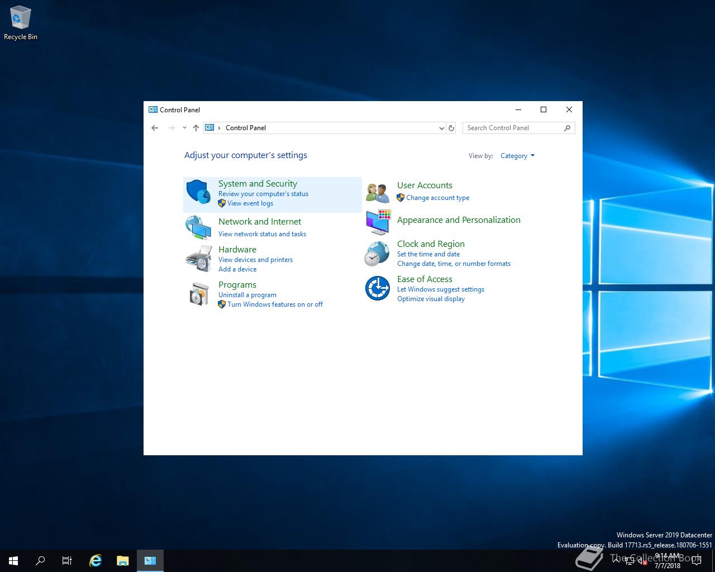Open the Action Center notifications icon
This screenshot has height=572, width=715.
click(696, 561)
